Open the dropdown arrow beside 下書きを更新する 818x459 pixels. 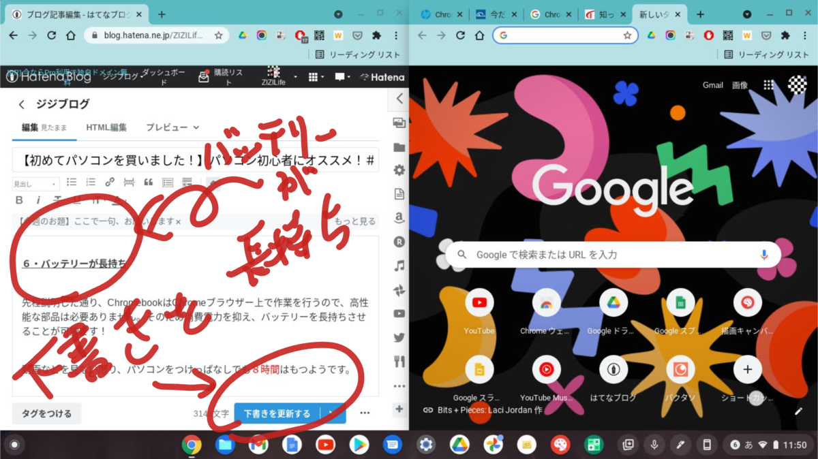(x=331, y=413)
